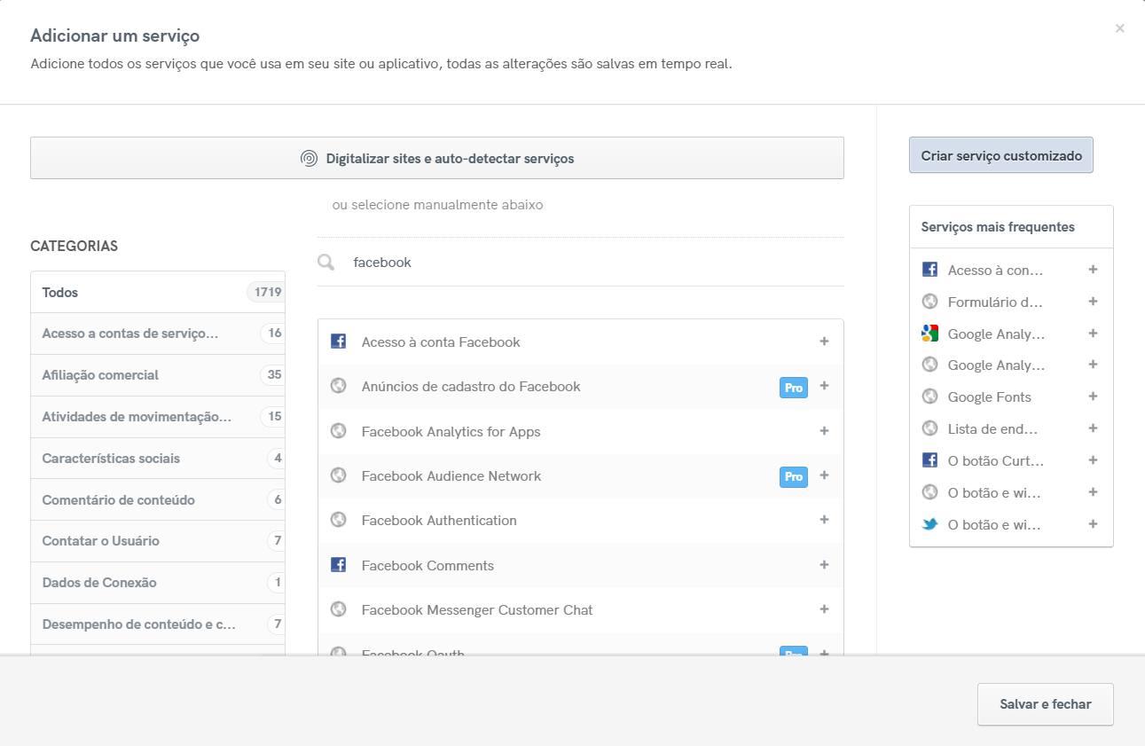The height and width of the screenshot is (746, 1145).
Task: Click the Facebook icon beside 'Acesso à conta Facebook'
Action: click(338, 340)
